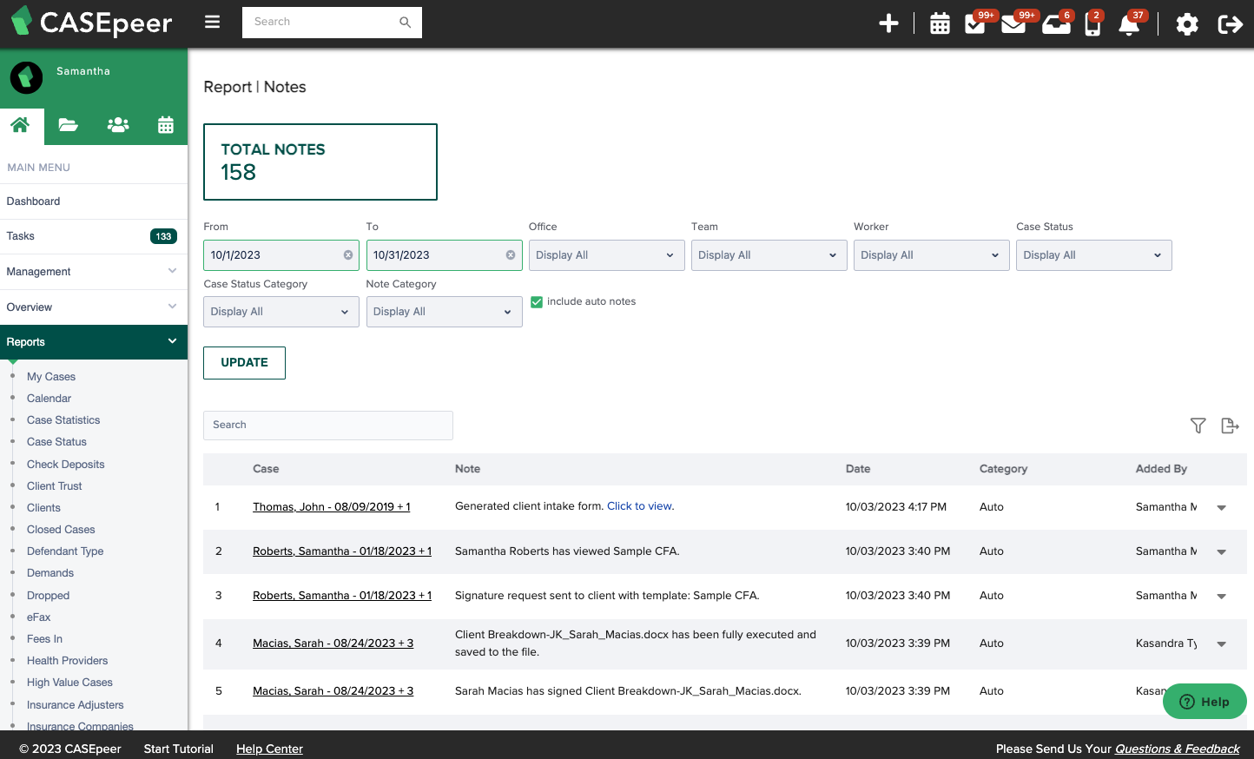The image size is (1254, 759).
Task: Open the Office dropdown
Action: click(x=605, y=255)
